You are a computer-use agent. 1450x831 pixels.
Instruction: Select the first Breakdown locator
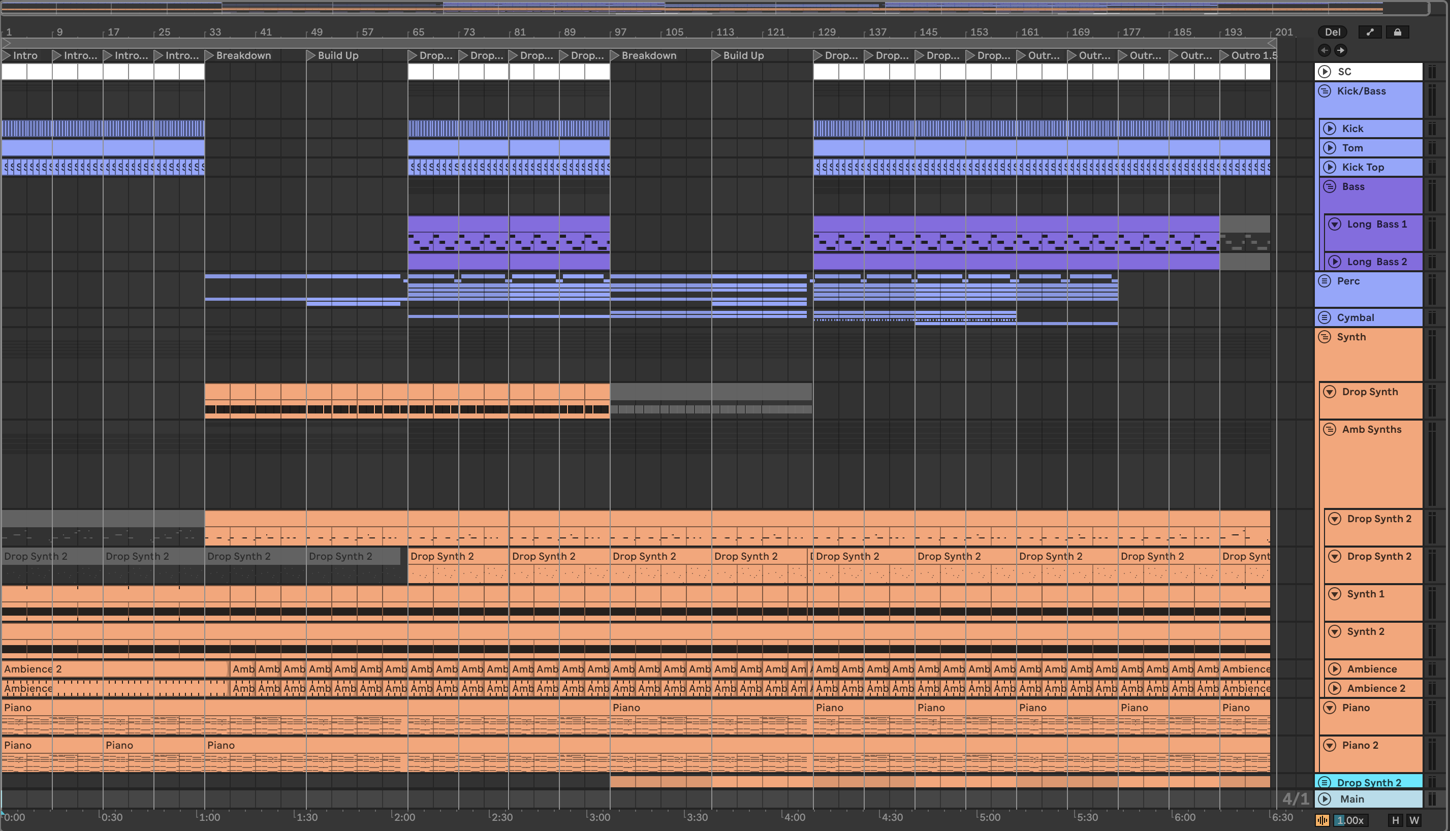coord(209,55)
